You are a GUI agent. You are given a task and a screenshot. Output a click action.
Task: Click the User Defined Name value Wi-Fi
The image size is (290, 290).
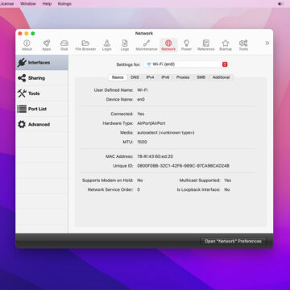coord(143,90)
